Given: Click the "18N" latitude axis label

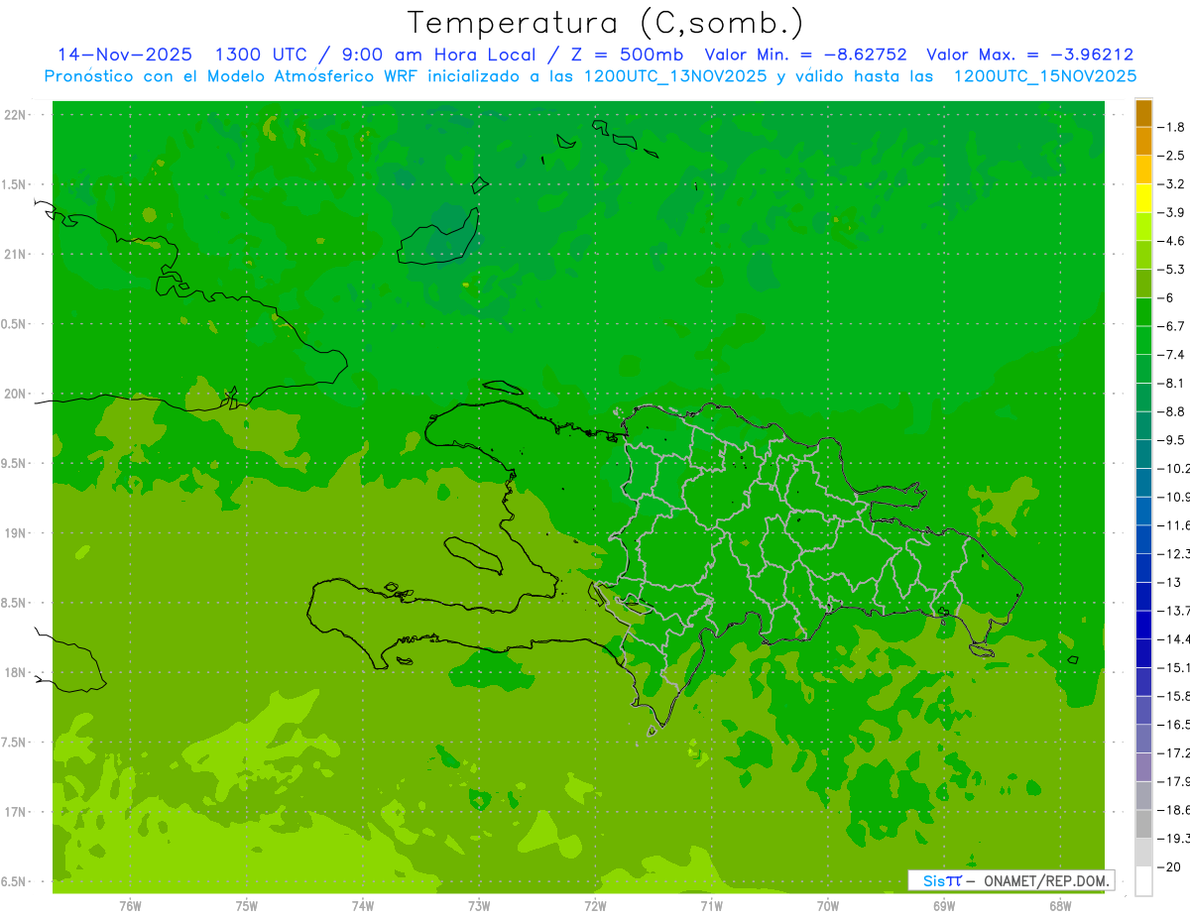Looking at the screenshot, I should click(17, 673).
